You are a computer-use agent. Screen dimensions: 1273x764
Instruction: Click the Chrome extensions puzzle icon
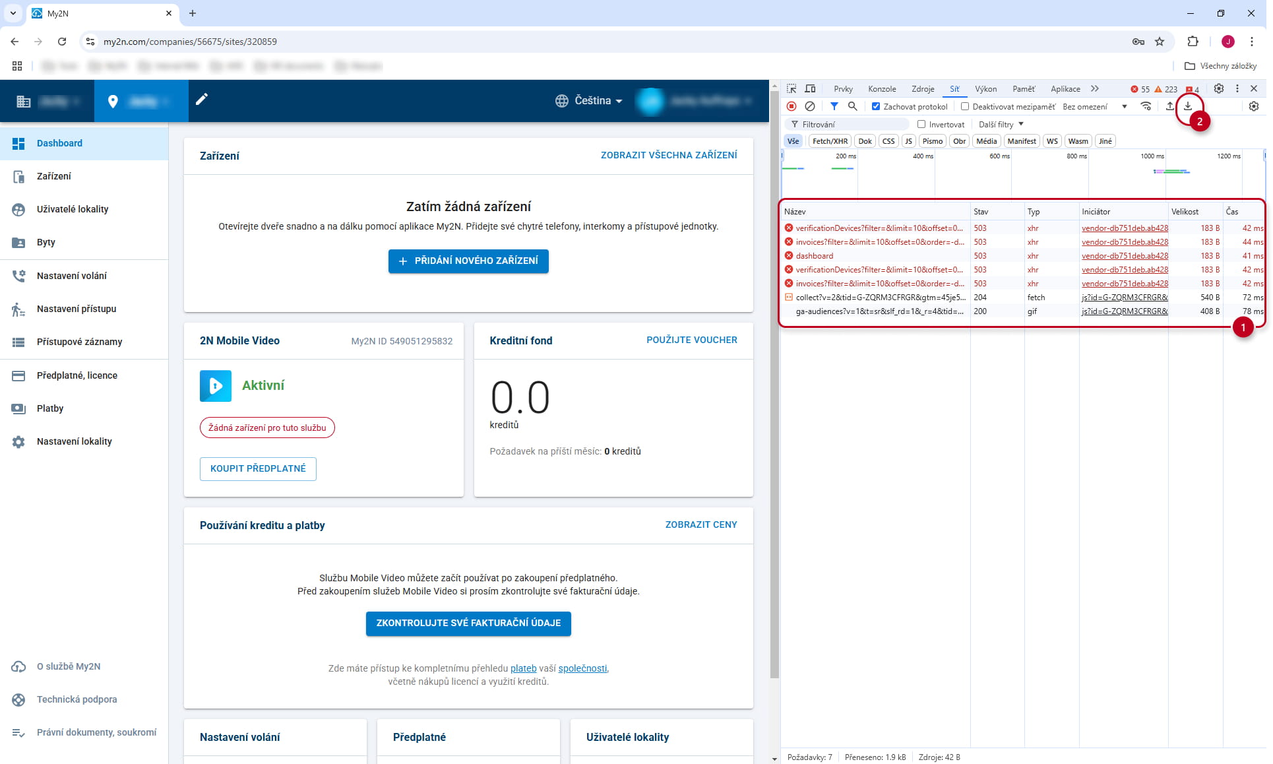[1193, 42]
